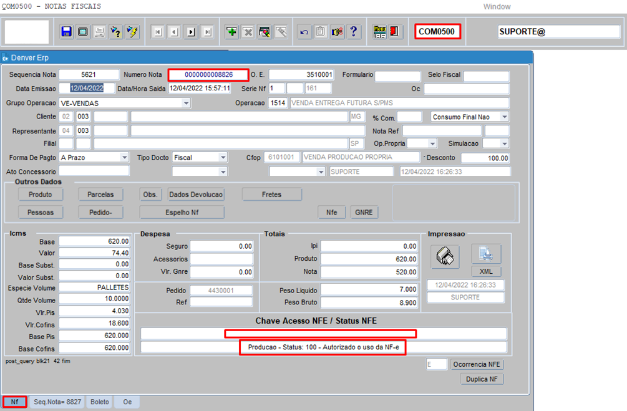627x411 pixels.
Task: Click the green plus insert record icon
Action: [231, 32]
